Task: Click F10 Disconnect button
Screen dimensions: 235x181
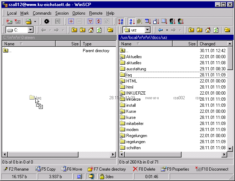Action: 212,169
